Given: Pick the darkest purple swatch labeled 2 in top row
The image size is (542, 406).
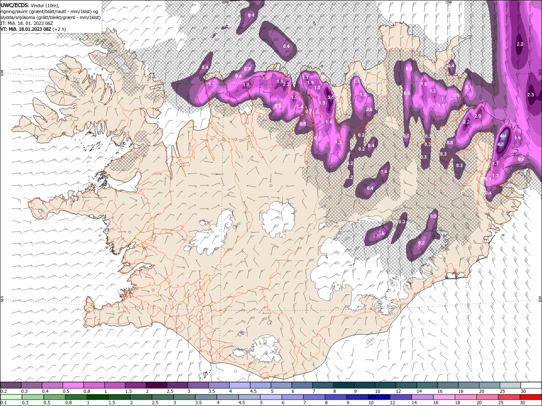Looking at the screenshot, I should (x=156, y=385).
